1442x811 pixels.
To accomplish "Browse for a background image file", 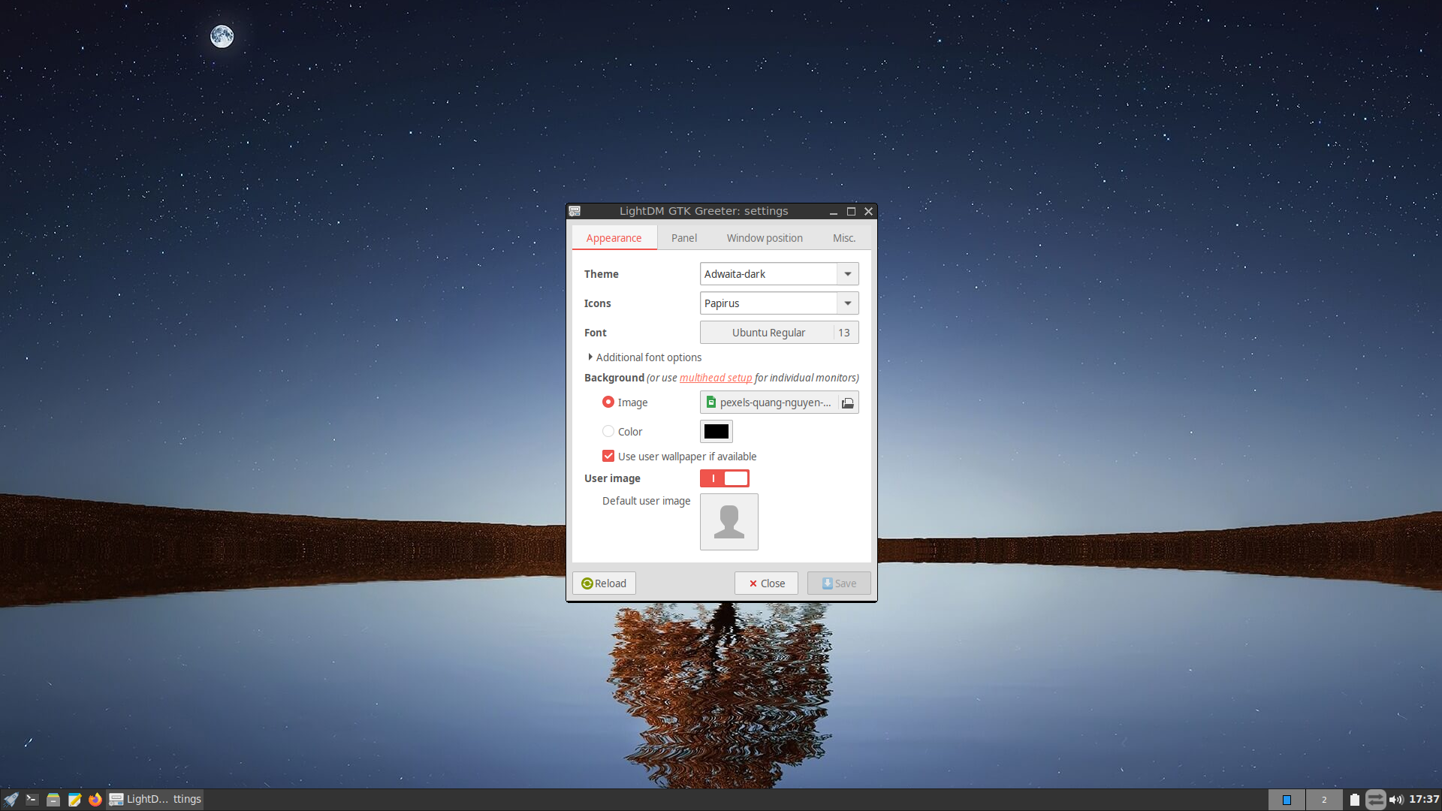I will (x=848, y=403).
